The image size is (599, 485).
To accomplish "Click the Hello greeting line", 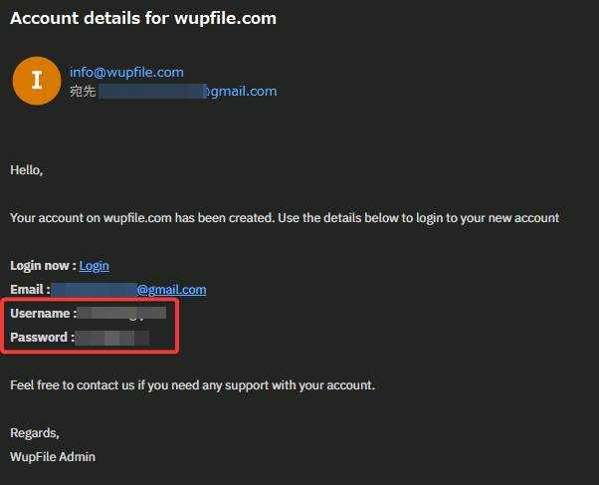I will tap(26, 170).
